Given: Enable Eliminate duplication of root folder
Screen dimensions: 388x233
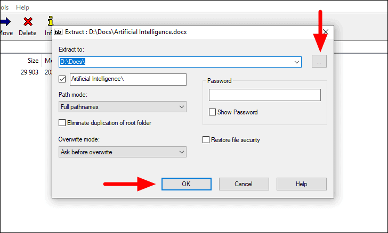Looking at the screenshot, I should [x=62, y=122].
